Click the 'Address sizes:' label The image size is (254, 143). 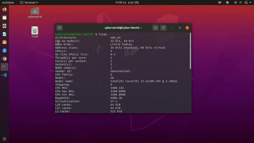pos(67,48)
